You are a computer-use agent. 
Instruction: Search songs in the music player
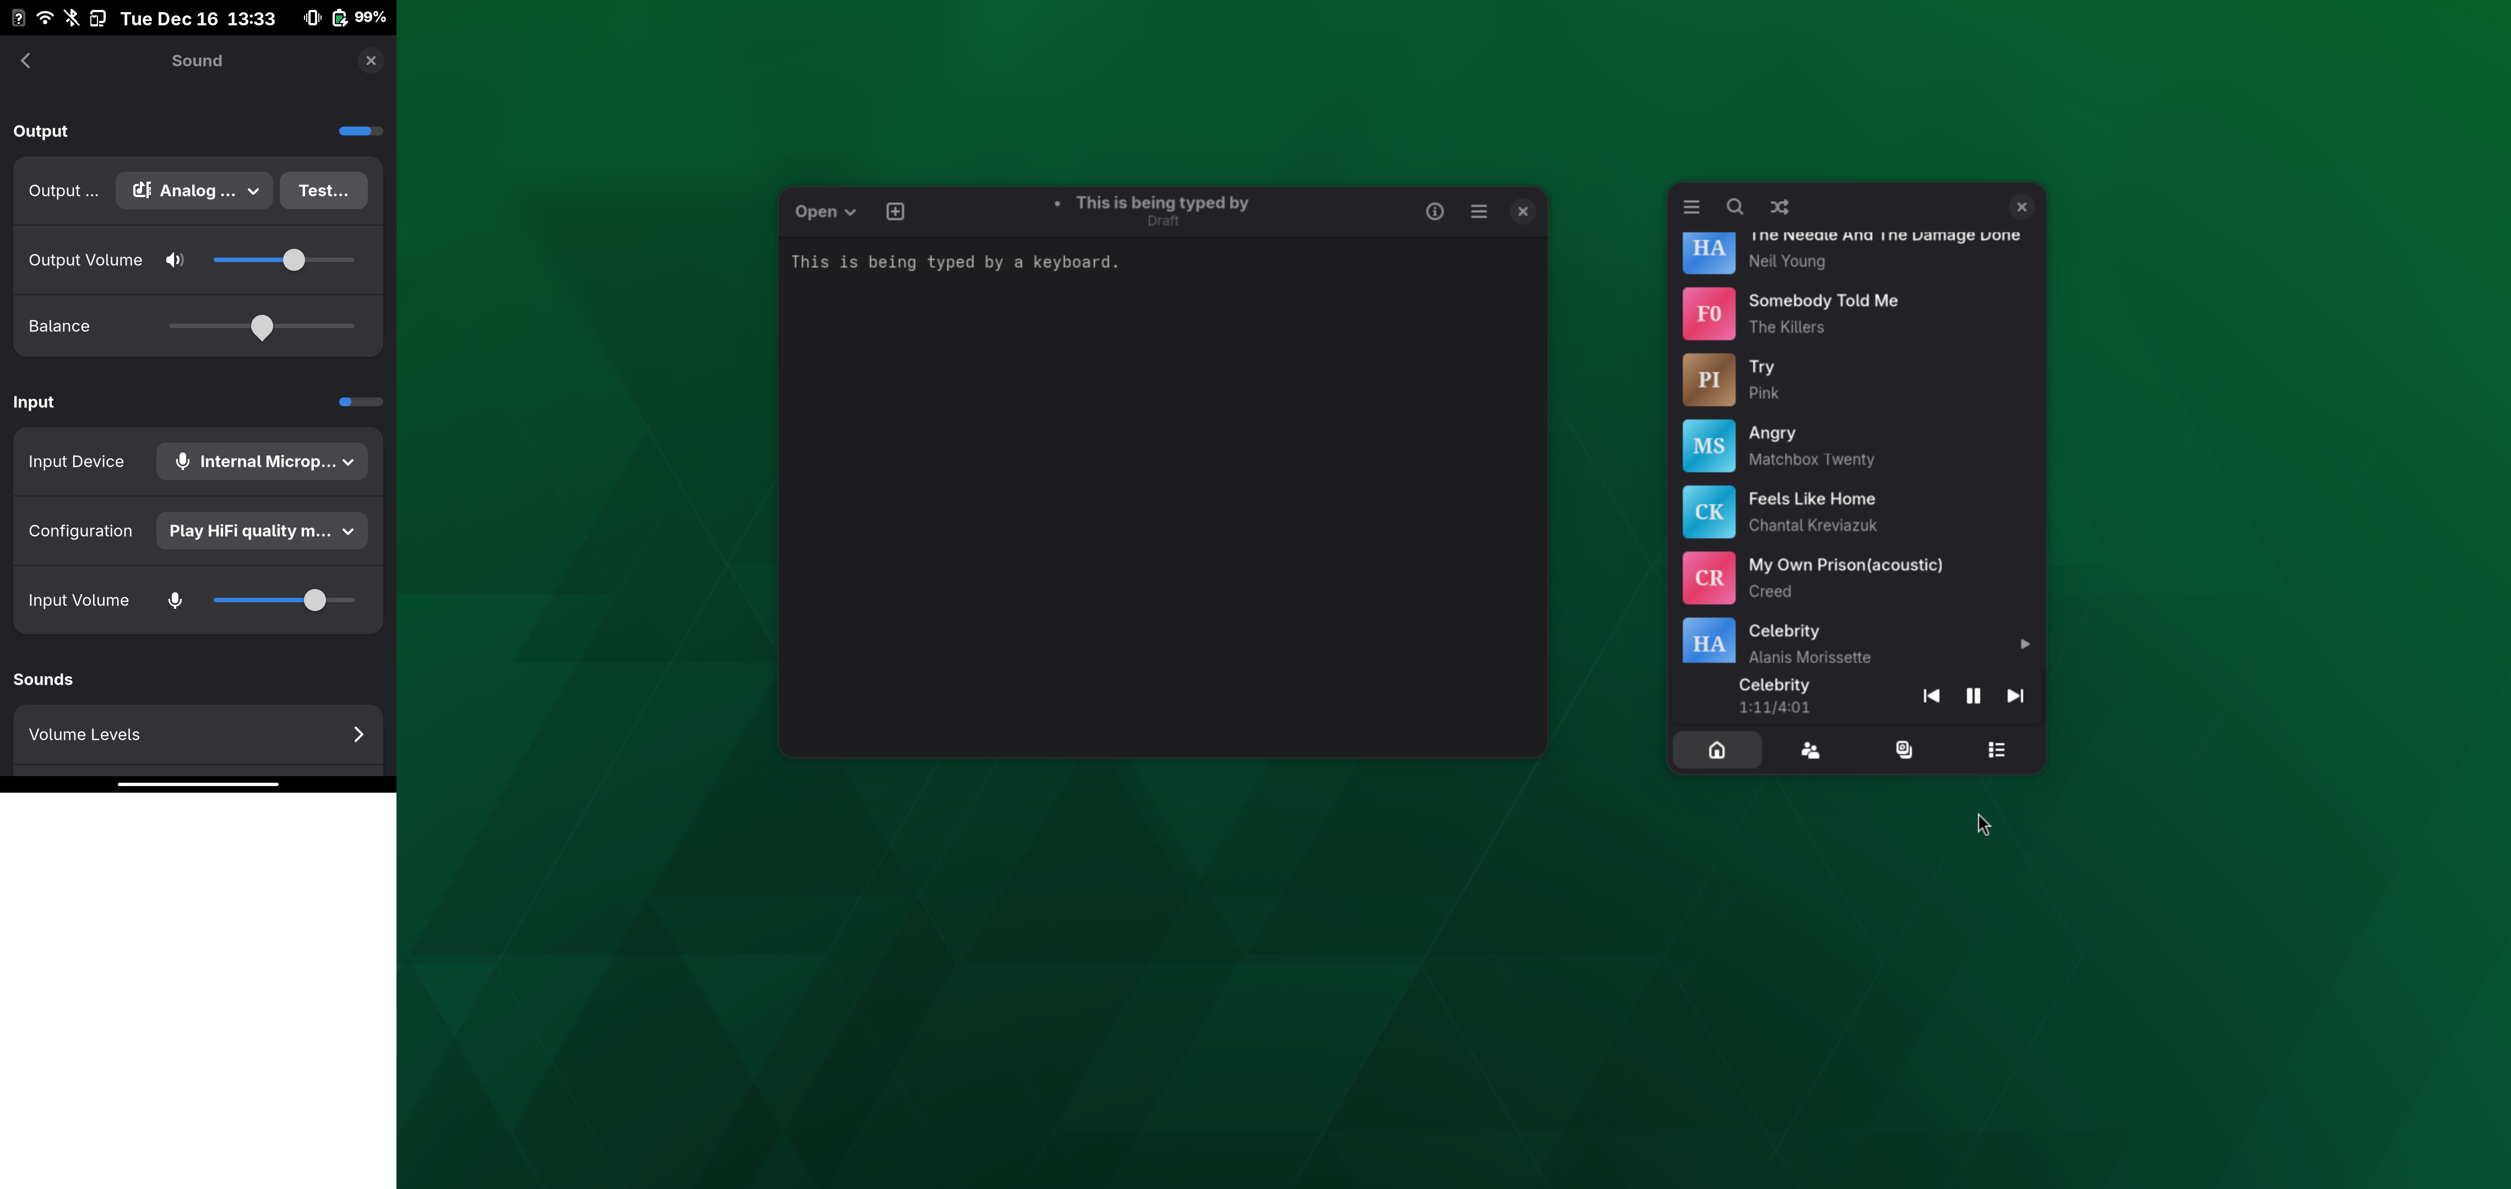[1735, 206]
